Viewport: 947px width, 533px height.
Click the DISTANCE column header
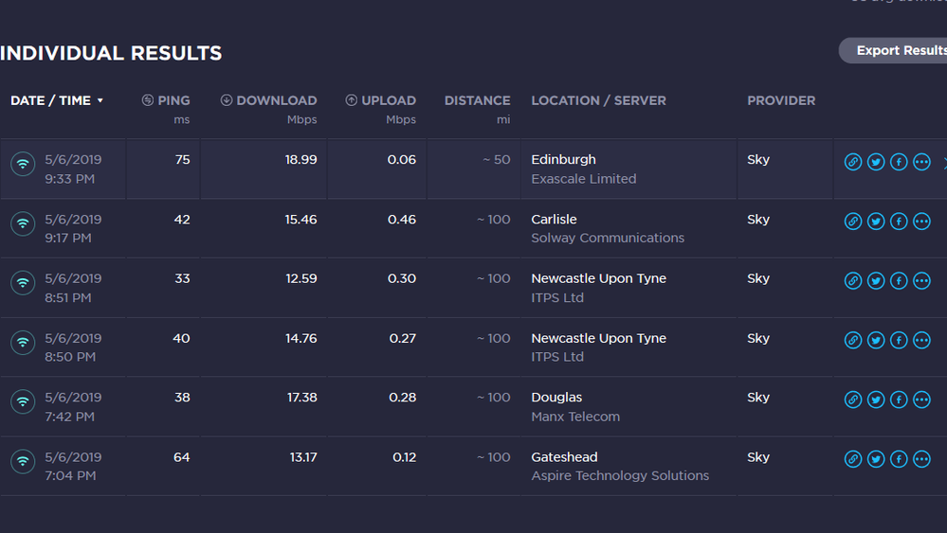[x=477, y=100]
